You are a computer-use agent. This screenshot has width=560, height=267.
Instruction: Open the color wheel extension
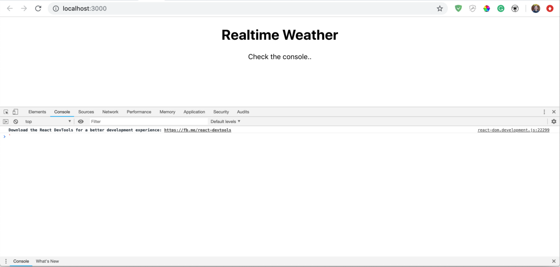[x=486, y=9]
